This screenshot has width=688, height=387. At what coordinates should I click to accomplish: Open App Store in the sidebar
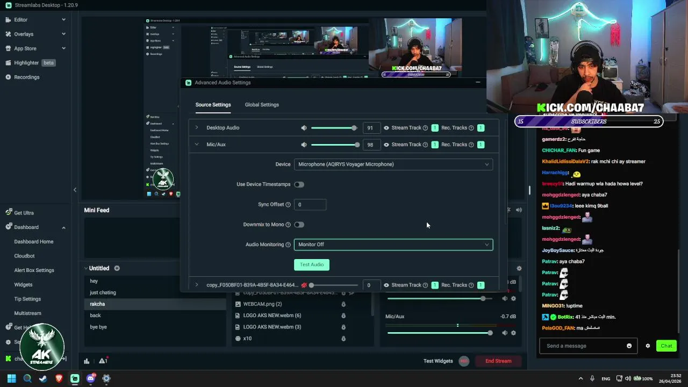25,48
